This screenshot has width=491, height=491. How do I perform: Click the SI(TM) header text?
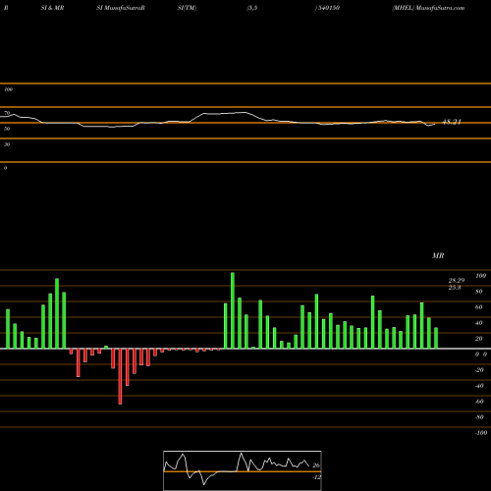(x=187, y=8)
